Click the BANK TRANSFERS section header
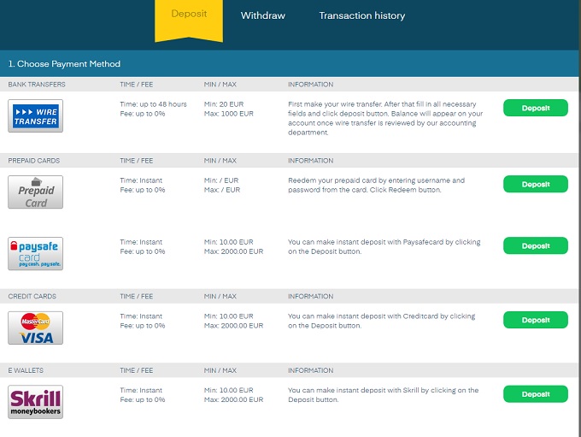 [37, 85]
